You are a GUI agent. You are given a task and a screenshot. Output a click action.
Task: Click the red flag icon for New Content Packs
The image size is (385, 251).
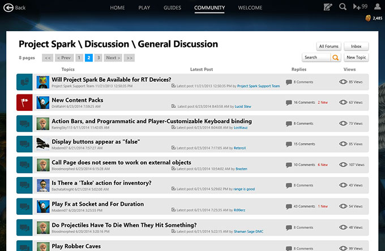coord(24,102)
